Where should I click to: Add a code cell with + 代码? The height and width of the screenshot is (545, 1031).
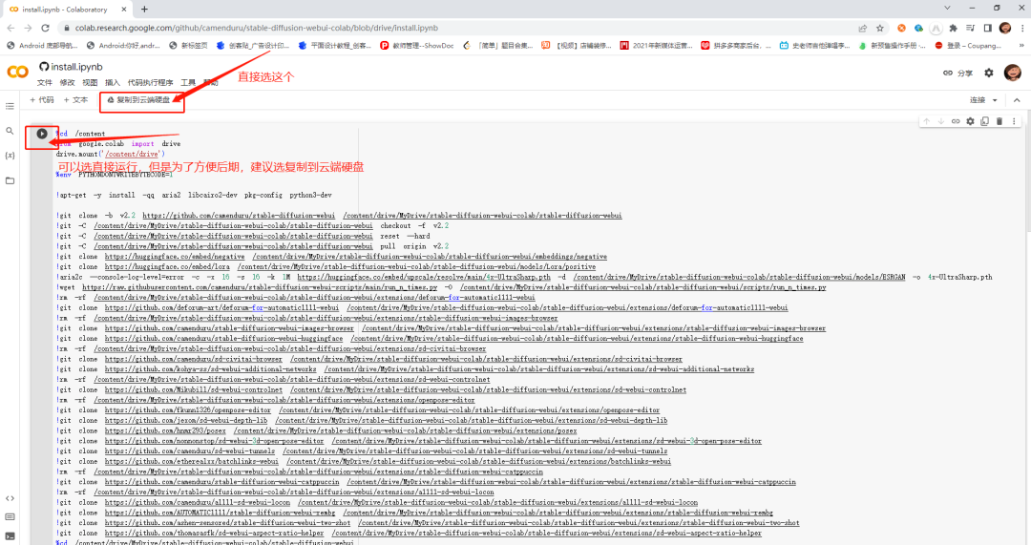42,100
